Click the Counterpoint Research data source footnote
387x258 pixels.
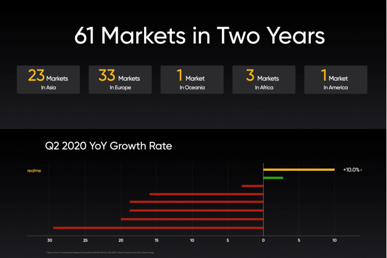[100, 252]
